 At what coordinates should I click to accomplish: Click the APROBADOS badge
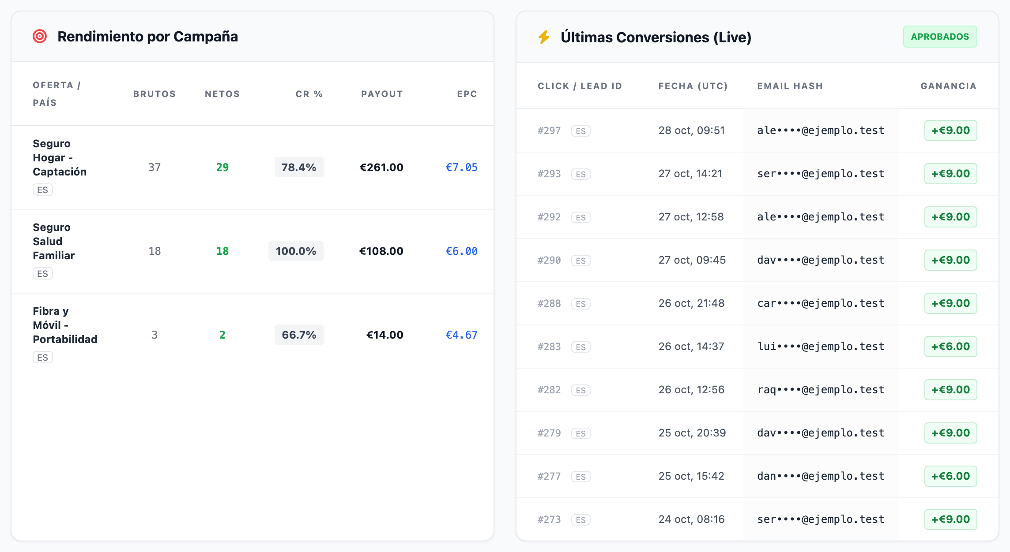tap(940, 37)
